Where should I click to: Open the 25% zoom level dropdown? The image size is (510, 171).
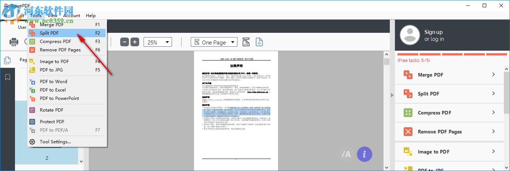(158, 42)
